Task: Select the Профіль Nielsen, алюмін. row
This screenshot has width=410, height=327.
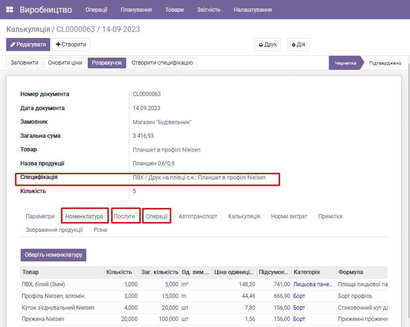Action: (x=204, y=296)
